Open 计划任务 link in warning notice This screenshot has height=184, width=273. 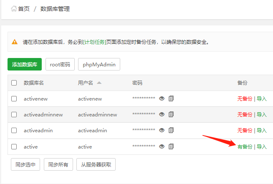pyautogui.click(x=95, y=42)
